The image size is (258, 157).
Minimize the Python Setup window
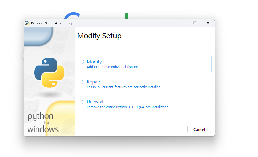coord(182,23)
